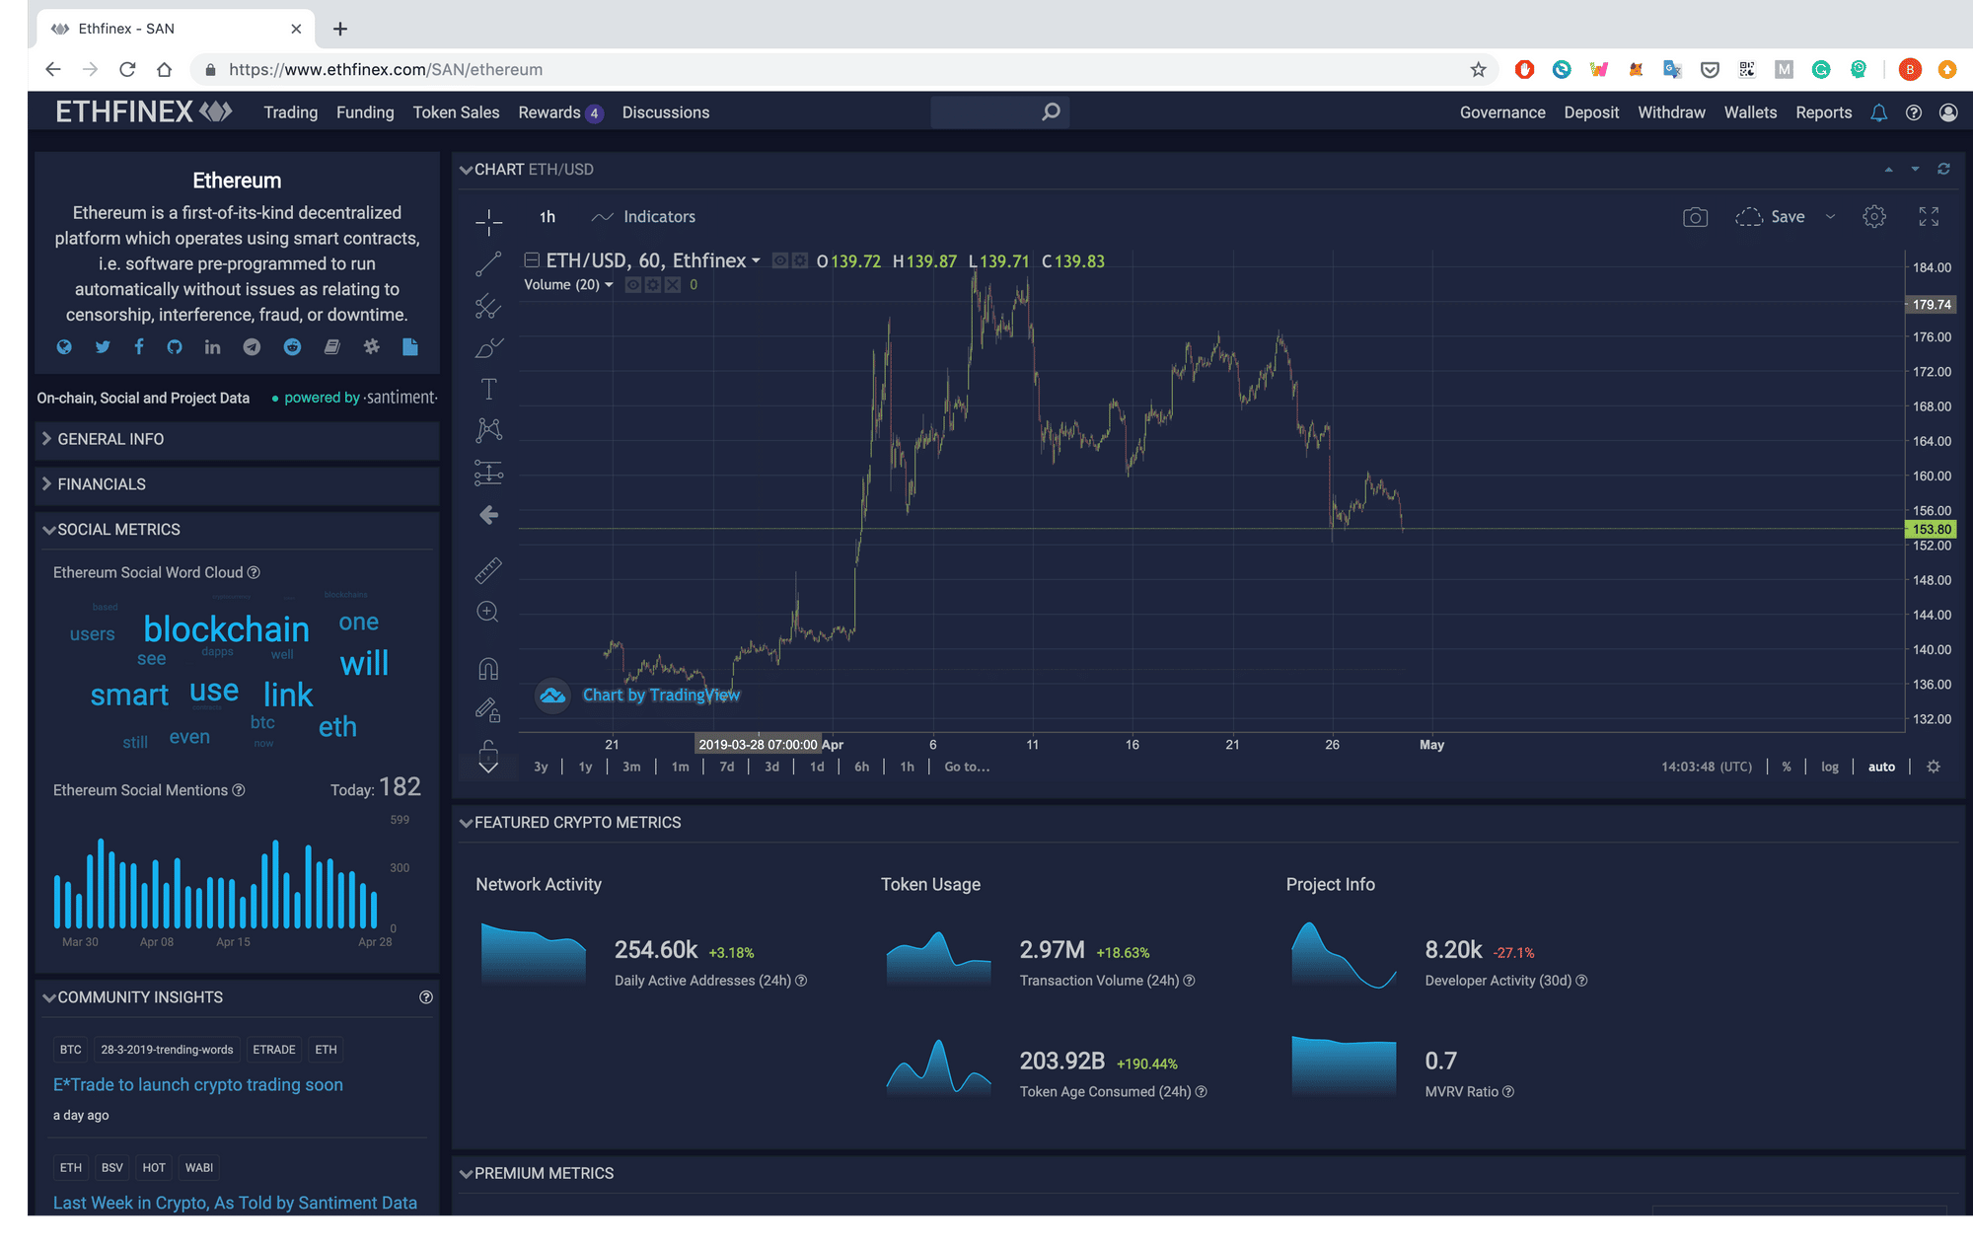The height and width of the screenshot is (1248, 1973).
Task: Enter fullscreen chart mode
Action: pos(1929,217)
